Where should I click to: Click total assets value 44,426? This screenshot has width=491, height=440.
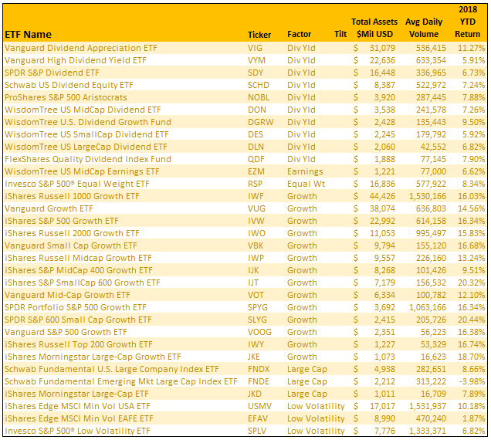click(382, 196)
